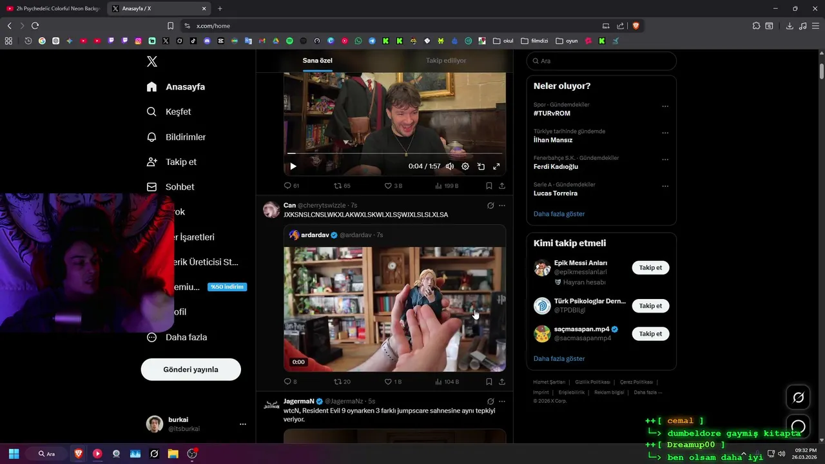Open browser extensions puzzle icon
Image resolution: width=825 pixels, height=464 pixels.
[x=756, y=26]
